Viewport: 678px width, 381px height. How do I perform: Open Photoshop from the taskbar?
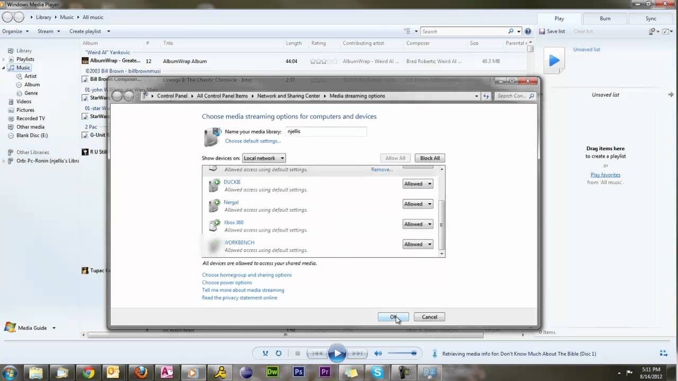point(299,373)
